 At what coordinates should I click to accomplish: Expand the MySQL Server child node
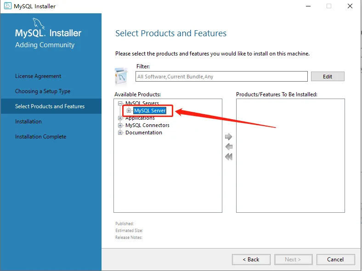click(129, 111)
